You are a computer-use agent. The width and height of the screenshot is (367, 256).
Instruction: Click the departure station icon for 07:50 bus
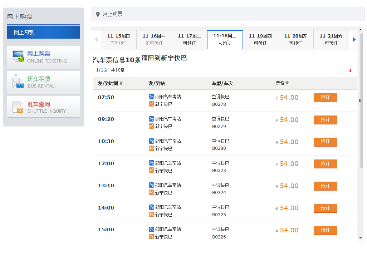tap(151, 97)
